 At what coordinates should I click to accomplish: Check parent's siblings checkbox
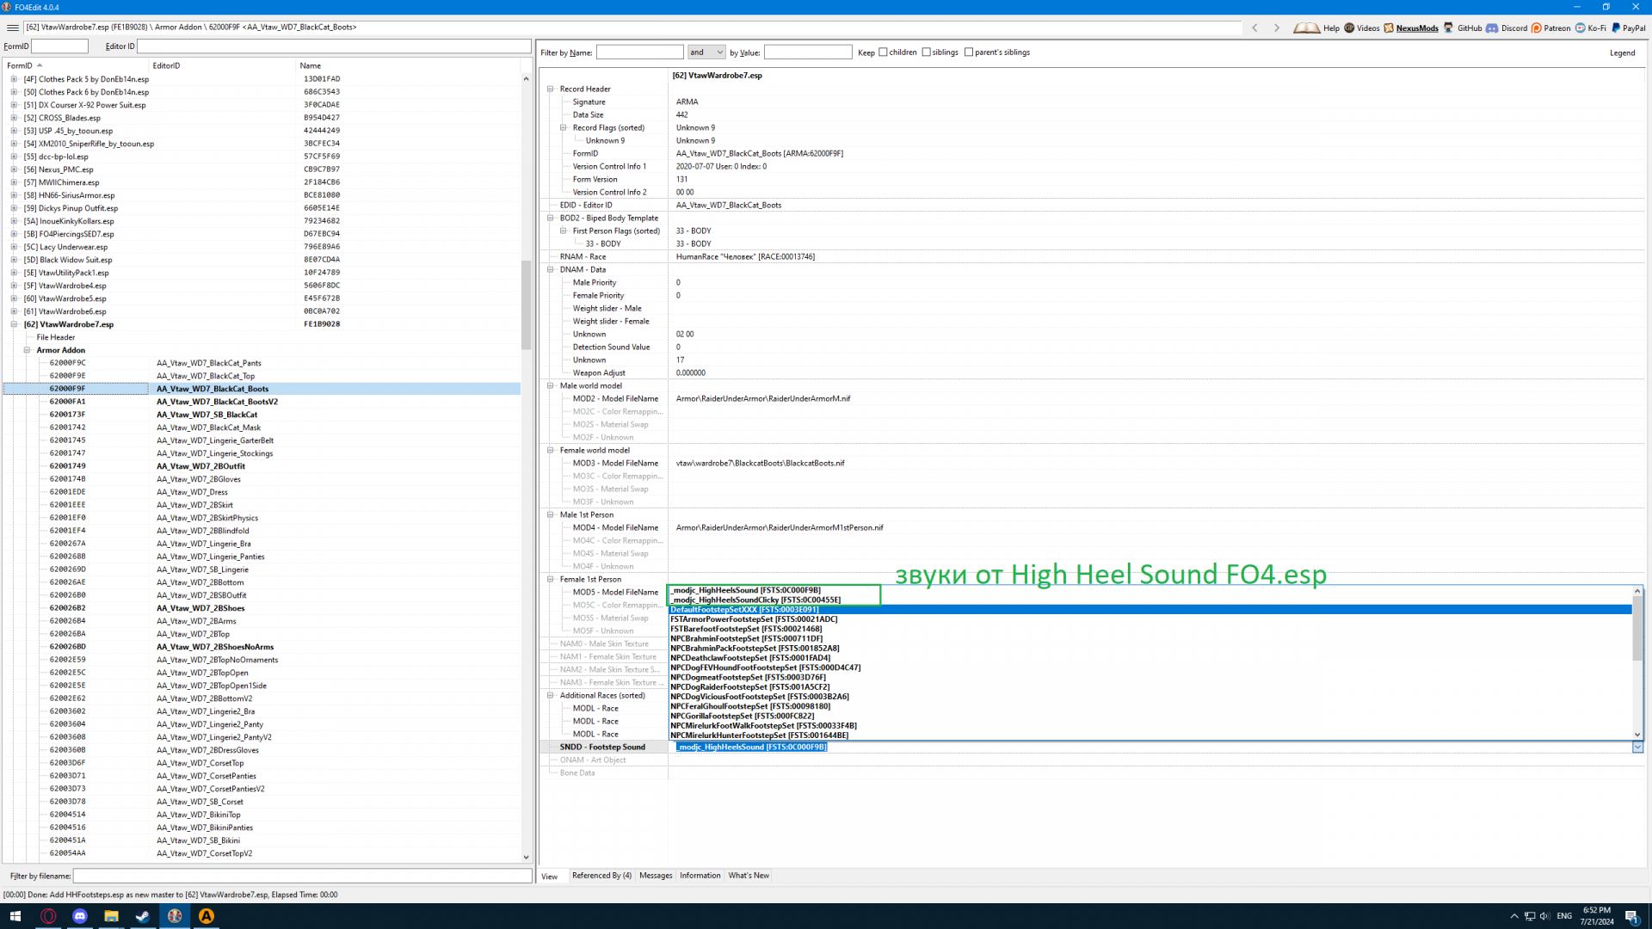click(x=969, y=52)
